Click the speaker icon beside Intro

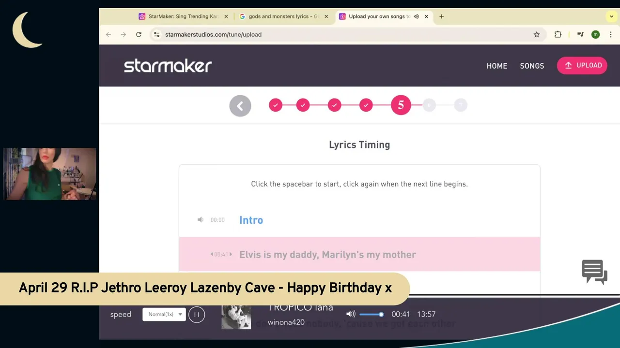[201, 220]
